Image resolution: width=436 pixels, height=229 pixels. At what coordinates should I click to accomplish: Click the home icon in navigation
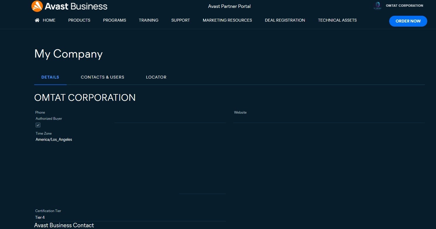click(x=37, y=20)
